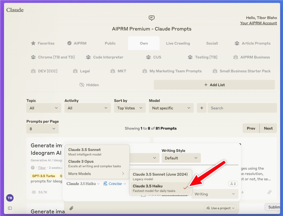Click the chat bubble icon at top
This screenshot has height=216, width=283.
(x=151, y=18)
